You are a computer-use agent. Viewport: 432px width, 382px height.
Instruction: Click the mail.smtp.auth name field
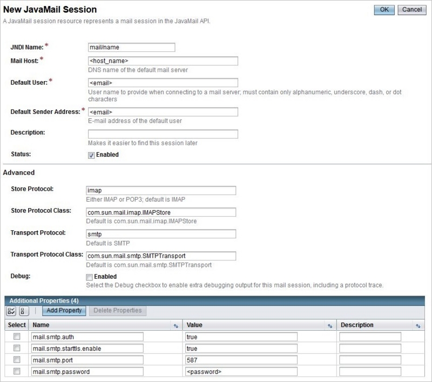[x=87, y=337]
